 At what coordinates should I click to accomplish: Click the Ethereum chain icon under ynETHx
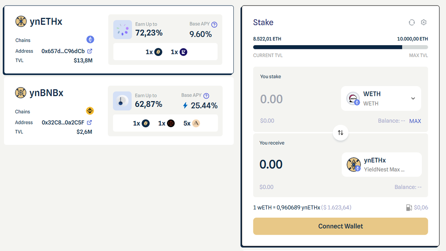(x=90, y=40)
